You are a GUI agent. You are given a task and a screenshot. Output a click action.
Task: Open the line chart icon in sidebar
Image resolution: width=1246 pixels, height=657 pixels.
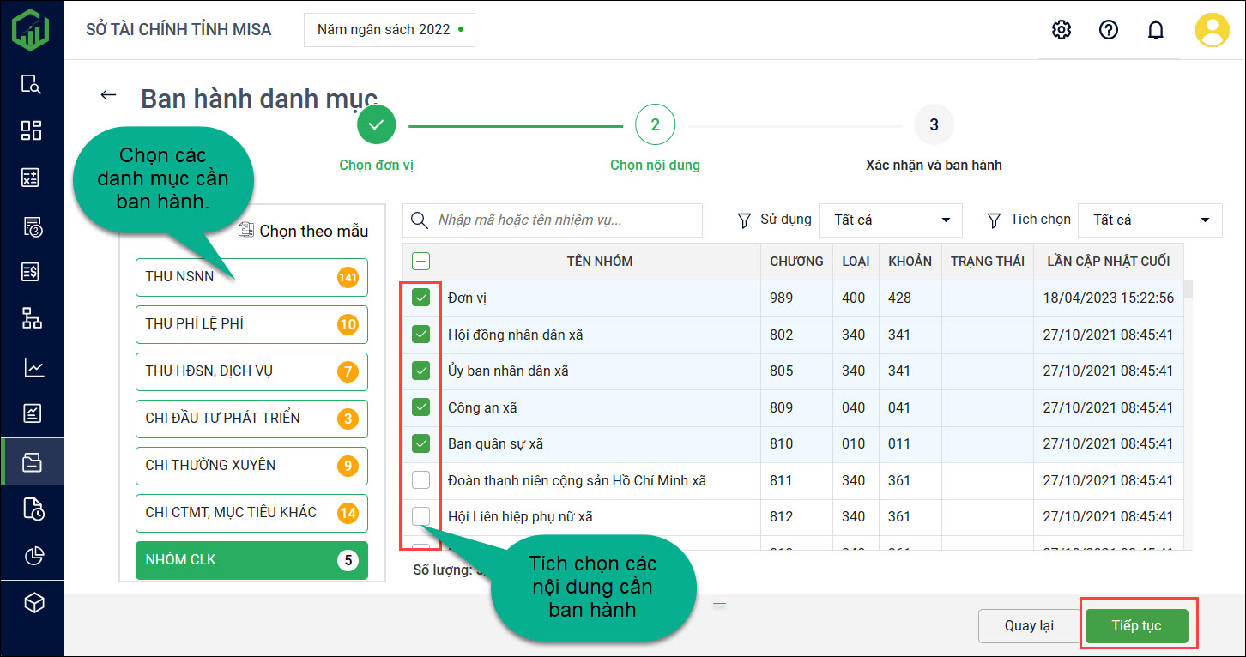(x=32, y=368)
